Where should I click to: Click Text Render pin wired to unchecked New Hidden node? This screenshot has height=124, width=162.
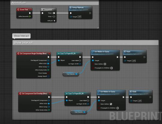coord(76,74)
